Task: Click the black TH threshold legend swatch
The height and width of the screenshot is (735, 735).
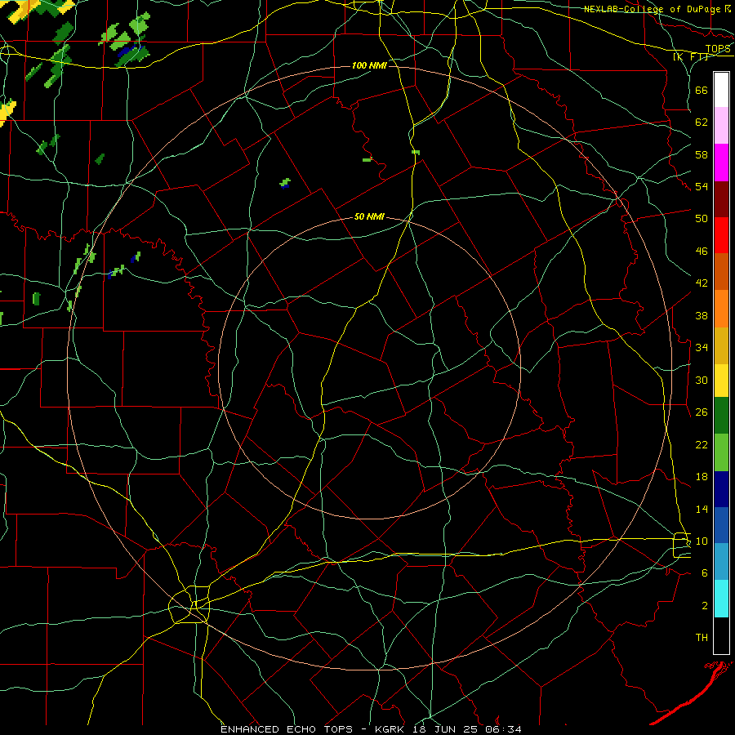Action: pos(721,635)
